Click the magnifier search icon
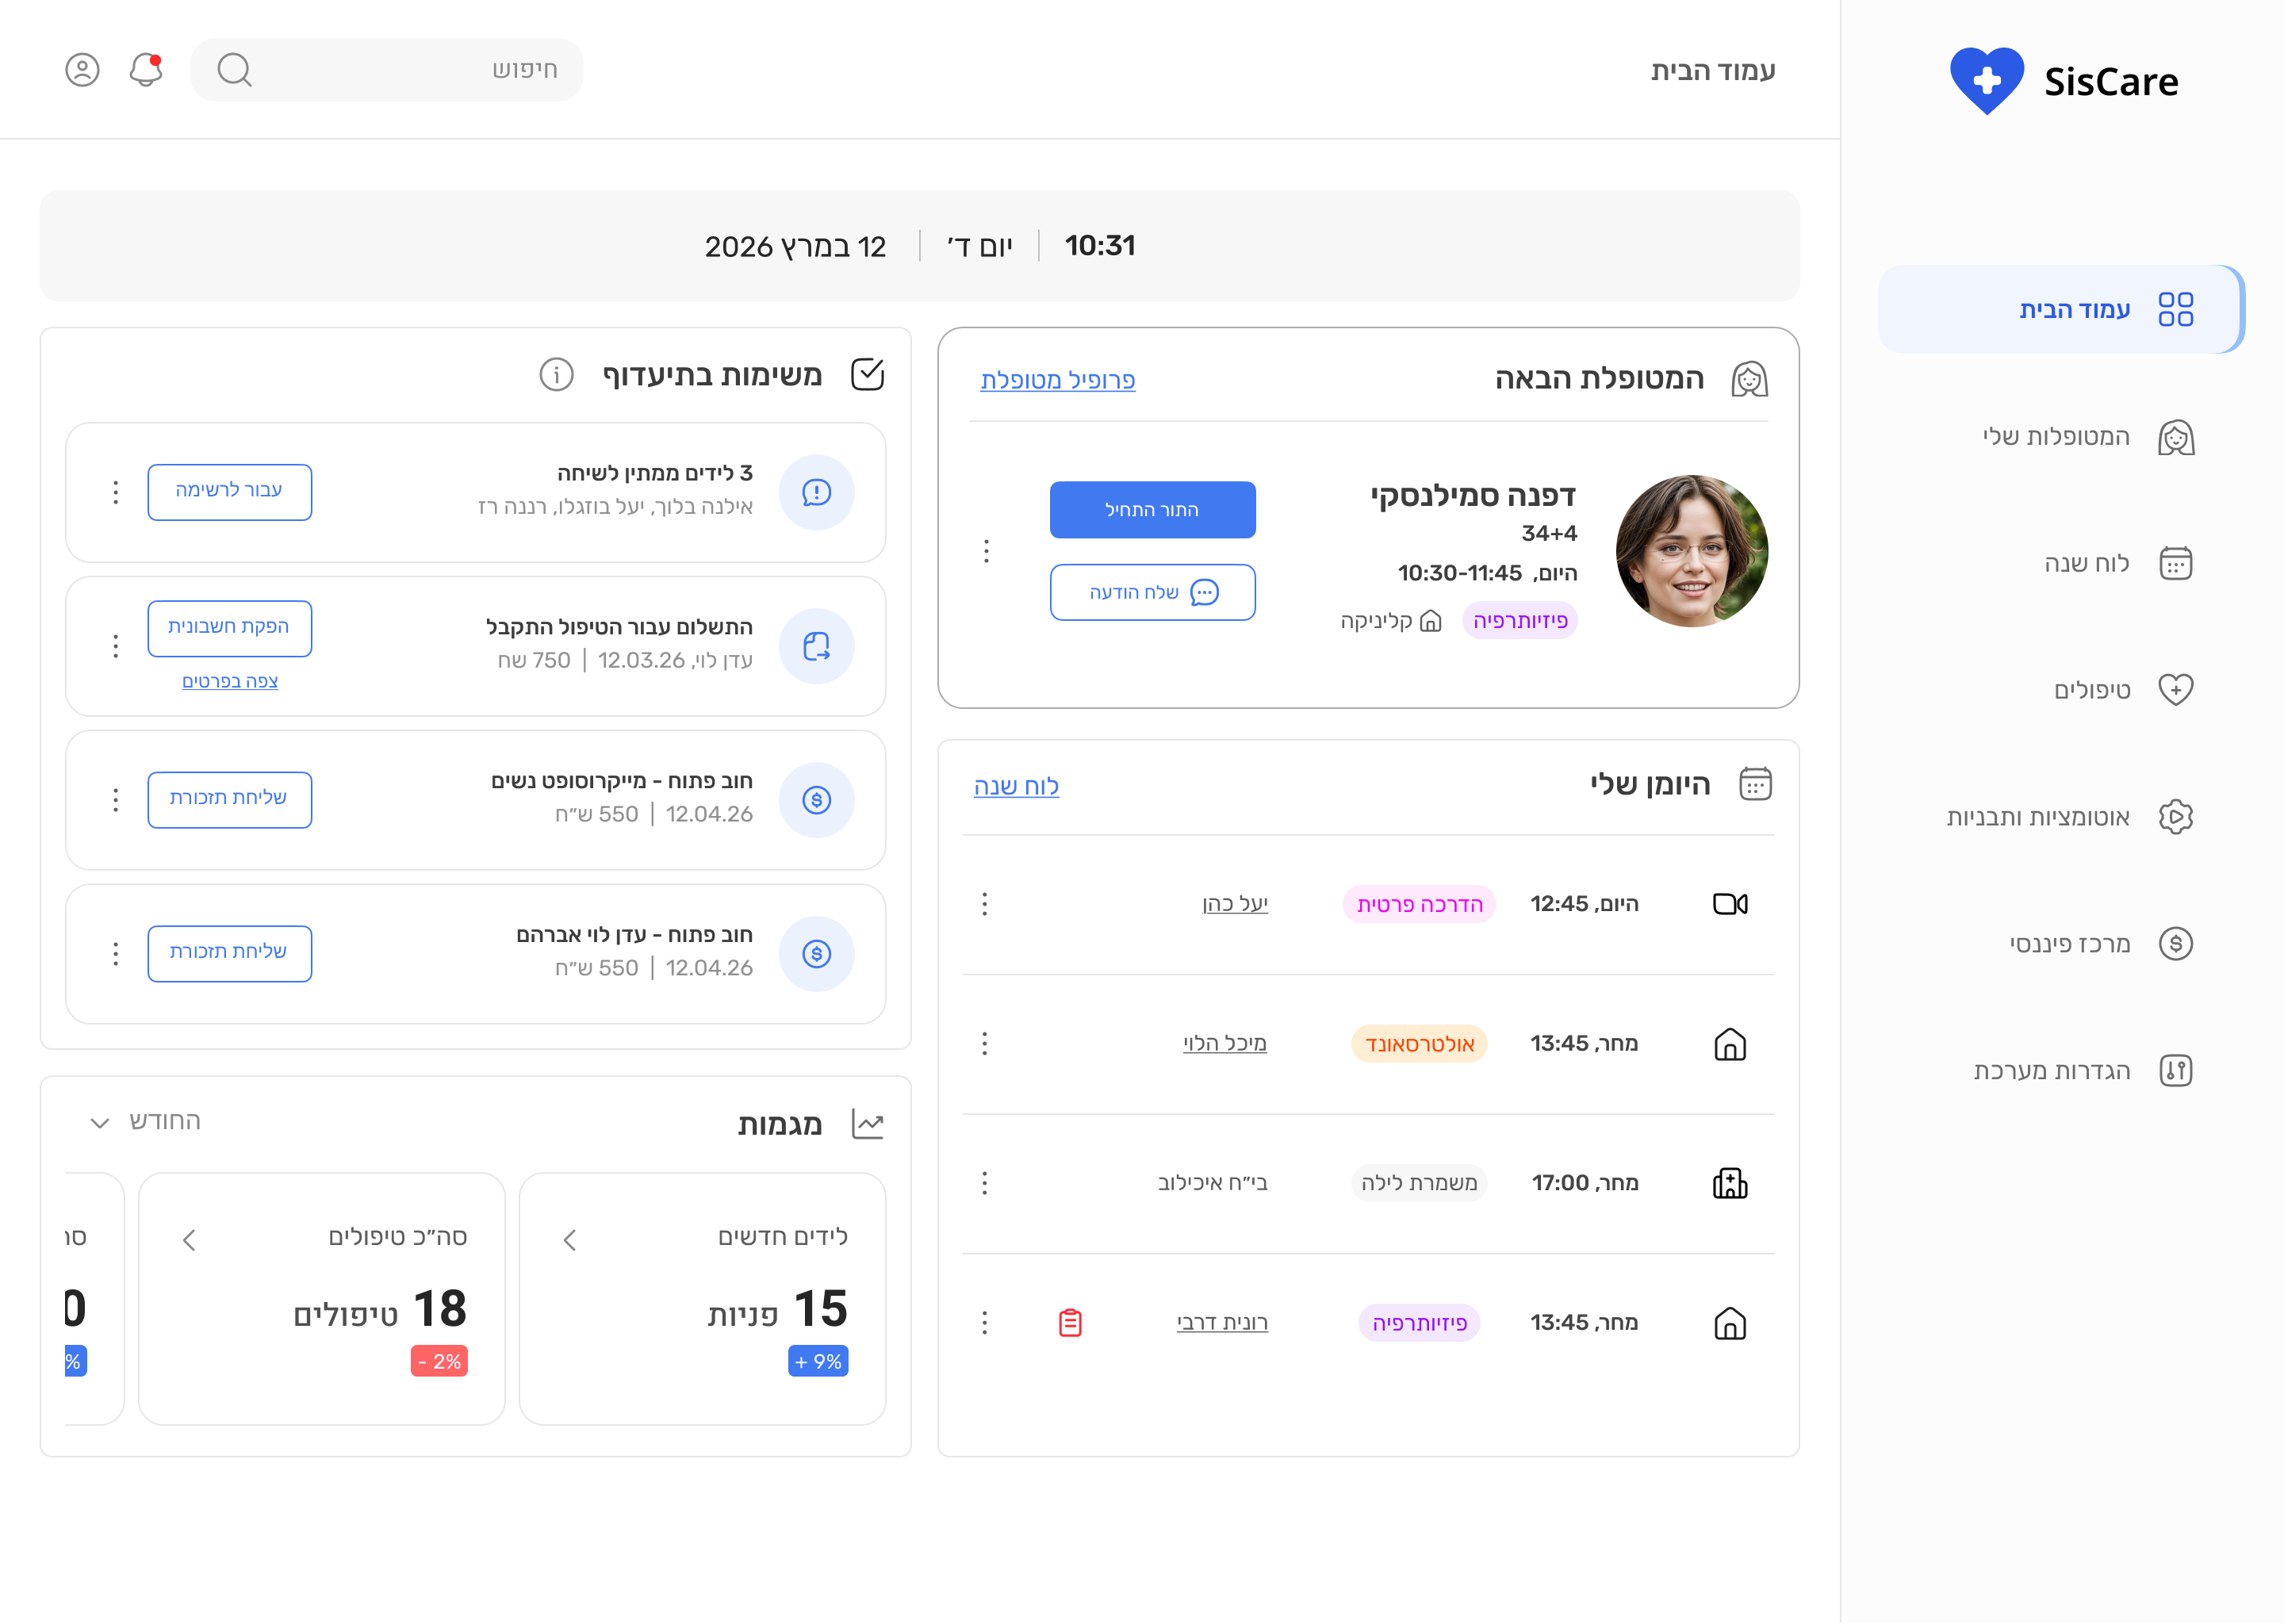The image size is (2284, 1624). coord(235,70)
